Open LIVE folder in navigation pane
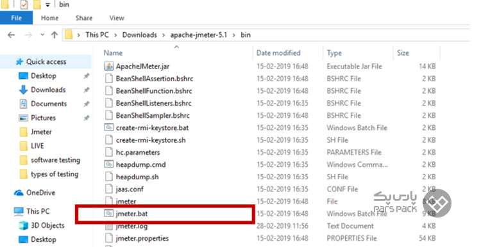This screenshot has height=247, width=481. [37, 146]
